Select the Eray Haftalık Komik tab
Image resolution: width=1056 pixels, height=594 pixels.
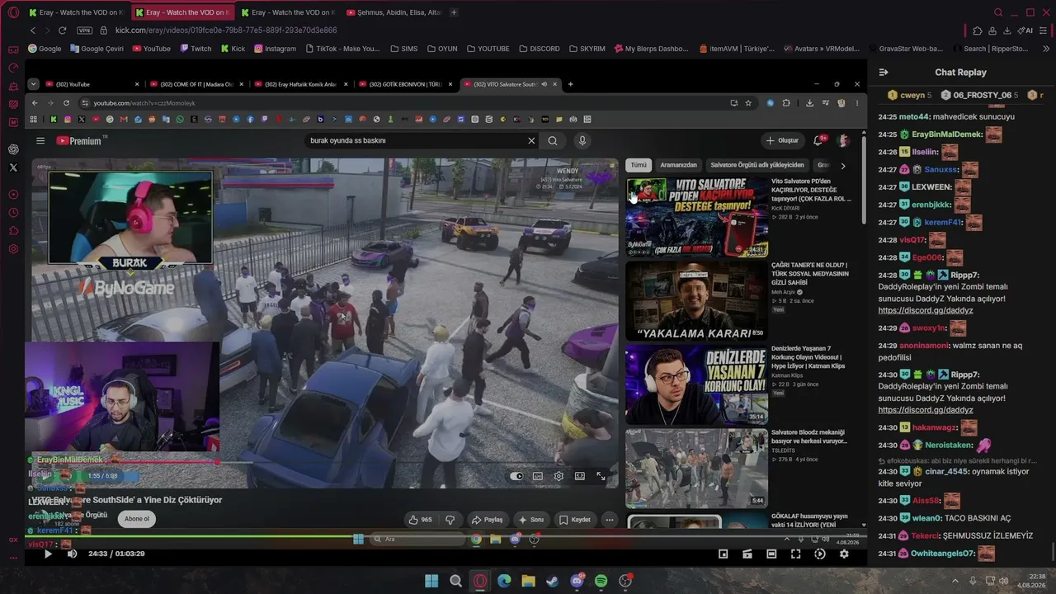pos(301,84)
